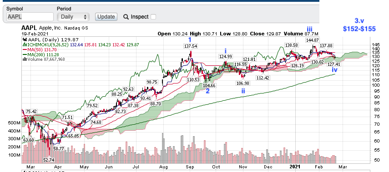Image resolution: width=389 pixels, height=172 pixels.
Task: Click the Aug label on the time axis
Action: click(163, 167)
